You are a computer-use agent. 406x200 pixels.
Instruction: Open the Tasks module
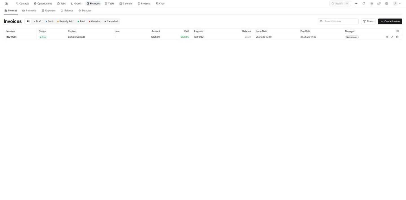click(x=109, y=4)
